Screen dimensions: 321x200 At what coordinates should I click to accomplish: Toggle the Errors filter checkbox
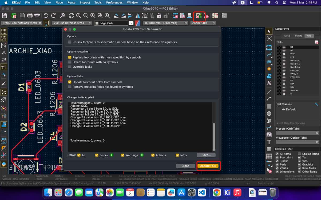pyautogui.click(x=97, y=155)
